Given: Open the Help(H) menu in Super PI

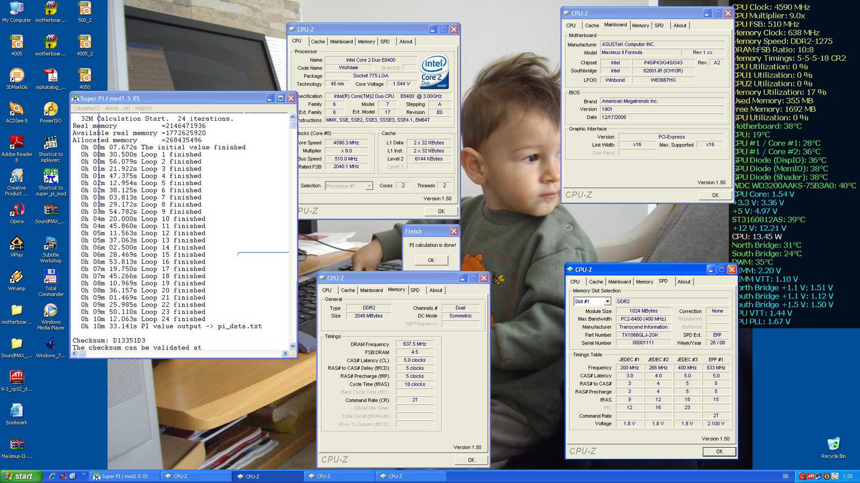Looking at the screenshot, I should [144, 108].
